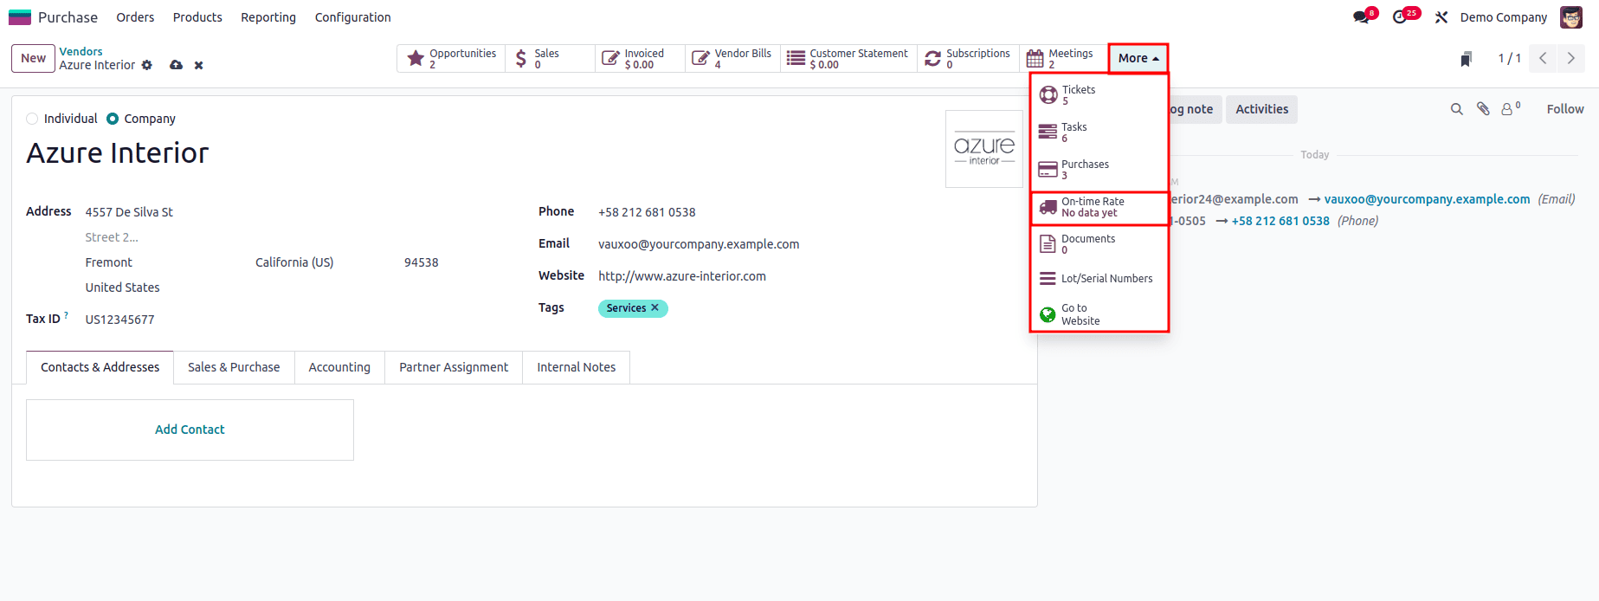Show followers count icon
The width and height of the screenshot is (1599, 601).
tap(1511, 108)
